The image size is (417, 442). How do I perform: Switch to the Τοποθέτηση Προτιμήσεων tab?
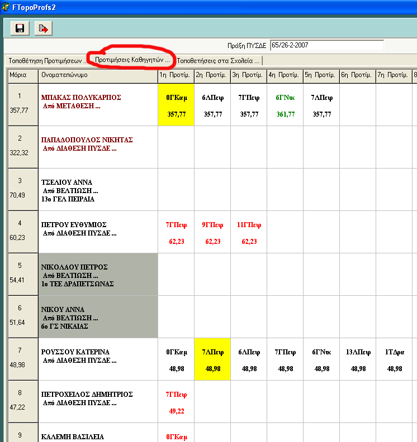coord(44,60)
